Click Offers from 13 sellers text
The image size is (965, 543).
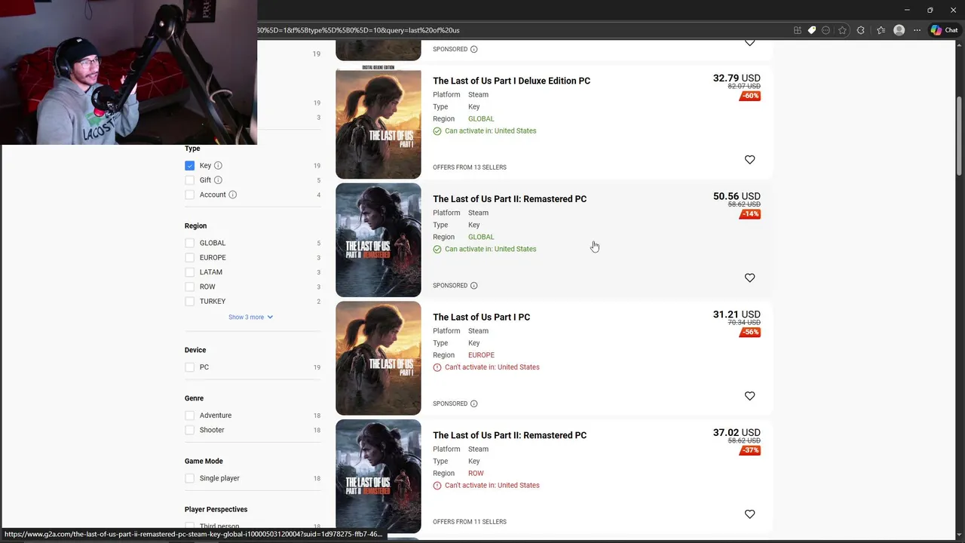pos(470,167)
